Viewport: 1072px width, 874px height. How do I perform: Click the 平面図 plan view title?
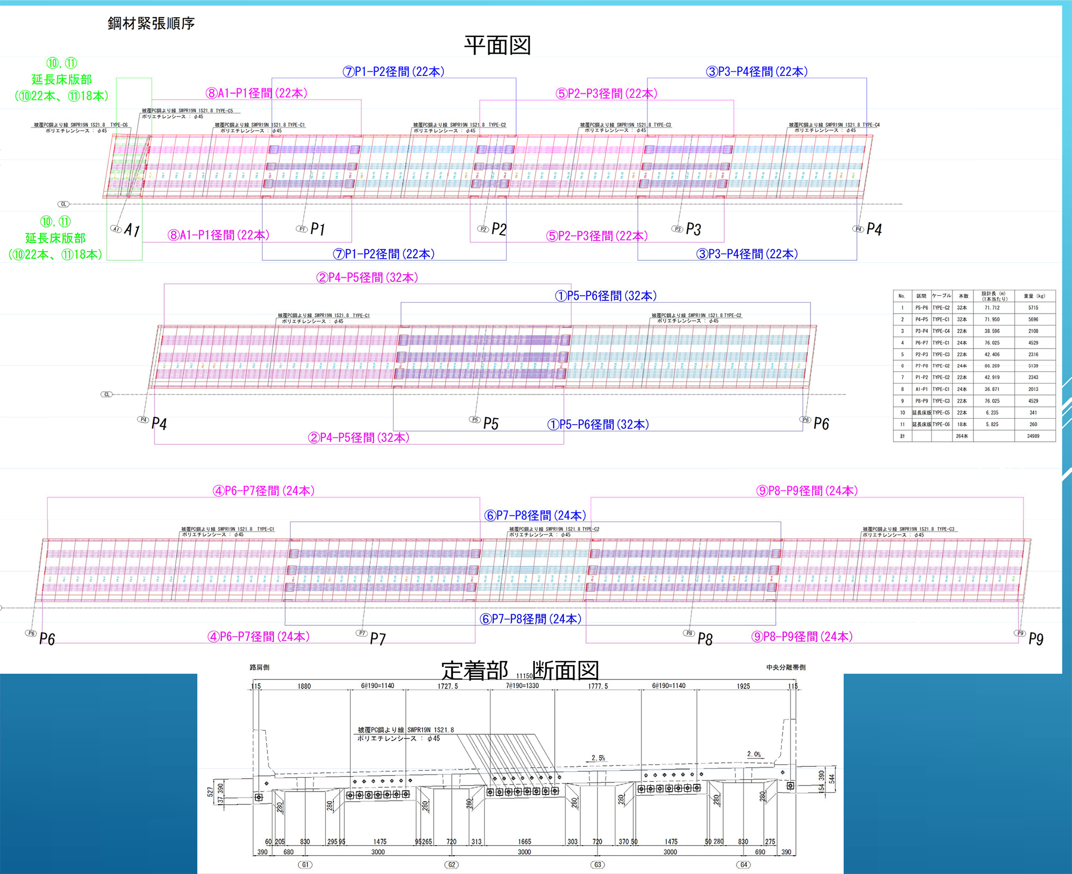click(497, 46)
